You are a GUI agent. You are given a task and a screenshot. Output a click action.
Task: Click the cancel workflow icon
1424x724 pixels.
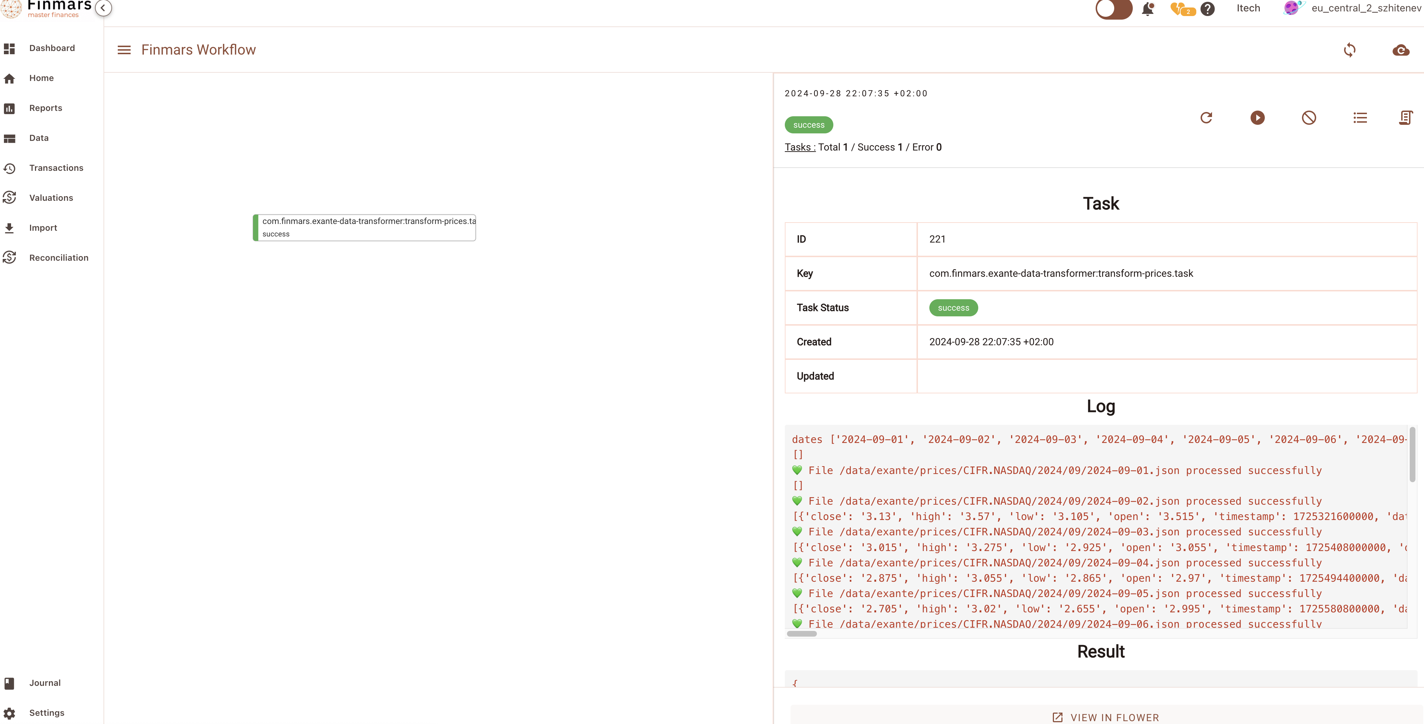click(1308, 118)
